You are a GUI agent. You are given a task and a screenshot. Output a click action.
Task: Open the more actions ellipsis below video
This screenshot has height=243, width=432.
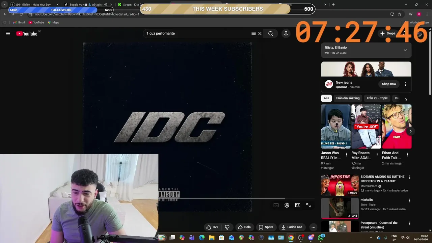(313, 227)
